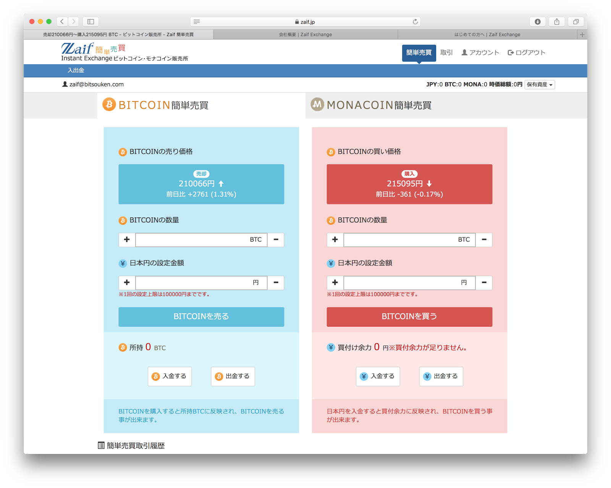611x488 pixels.
Task: Click Bitcoin 出金する withdraw button
Action: tap(233, 376)
